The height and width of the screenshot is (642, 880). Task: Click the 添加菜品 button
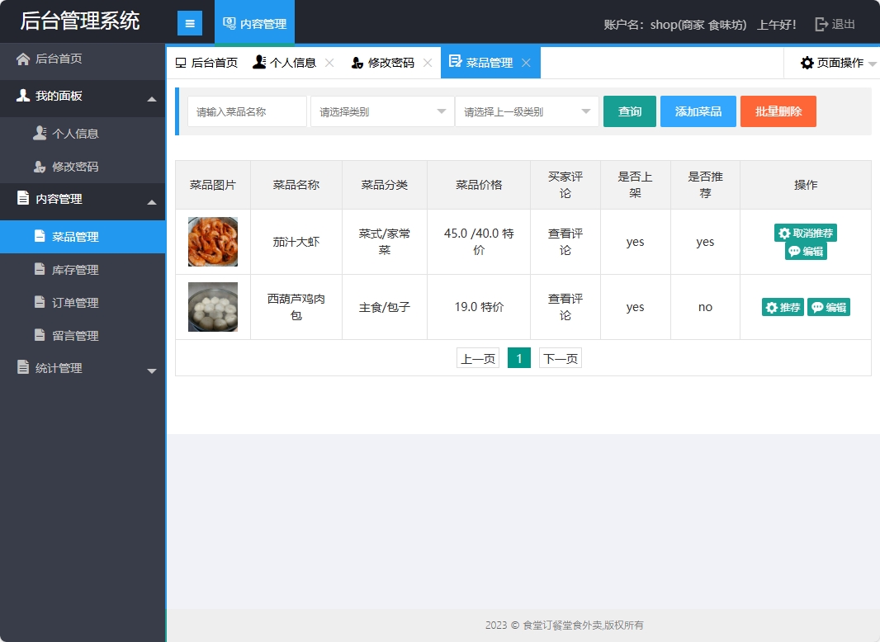[698, 111]
